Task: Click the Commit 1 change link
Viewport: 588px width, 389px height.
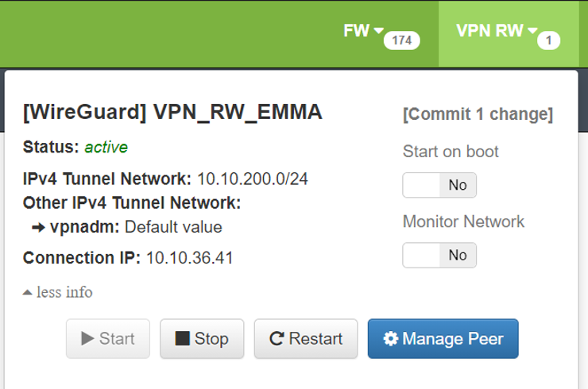Action: (x=478, y=114)
